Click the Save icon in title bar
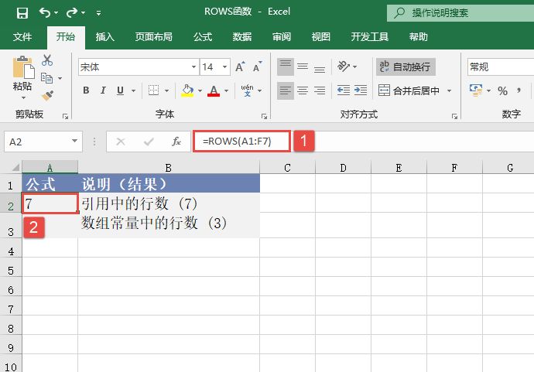This screenshot has height=372, width=534. (22, 13)
